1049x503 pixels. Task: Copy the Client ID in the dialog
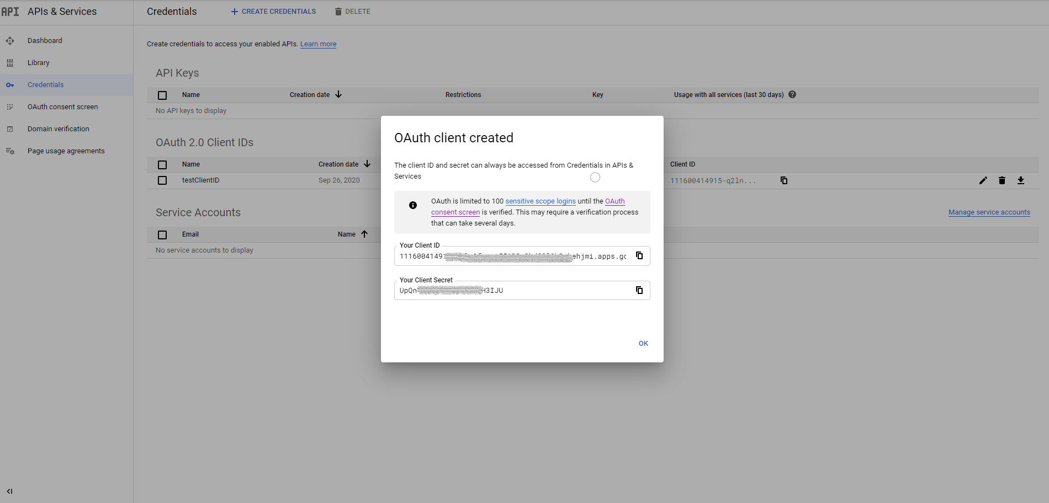pos(639,256)
